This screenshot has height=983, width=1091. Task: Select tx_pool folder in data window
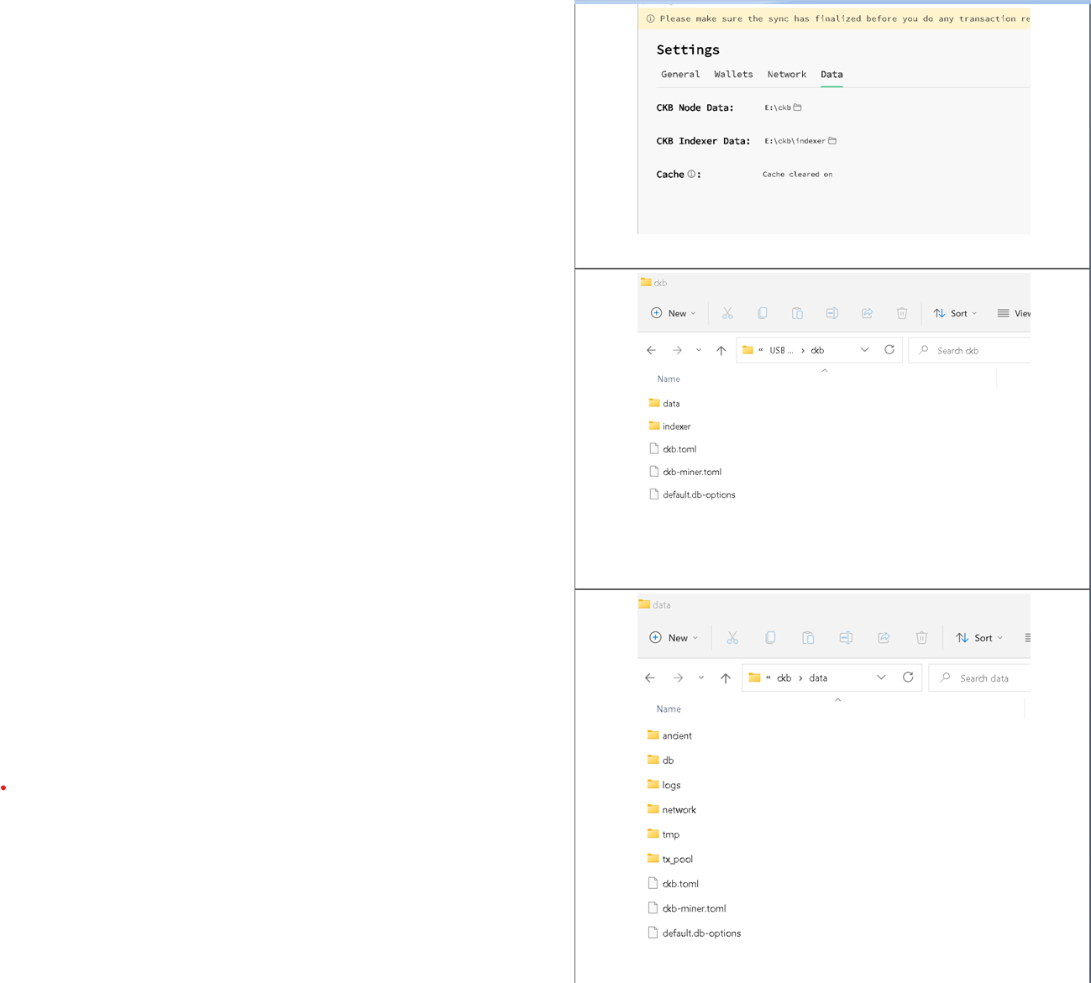coord(669,859)
